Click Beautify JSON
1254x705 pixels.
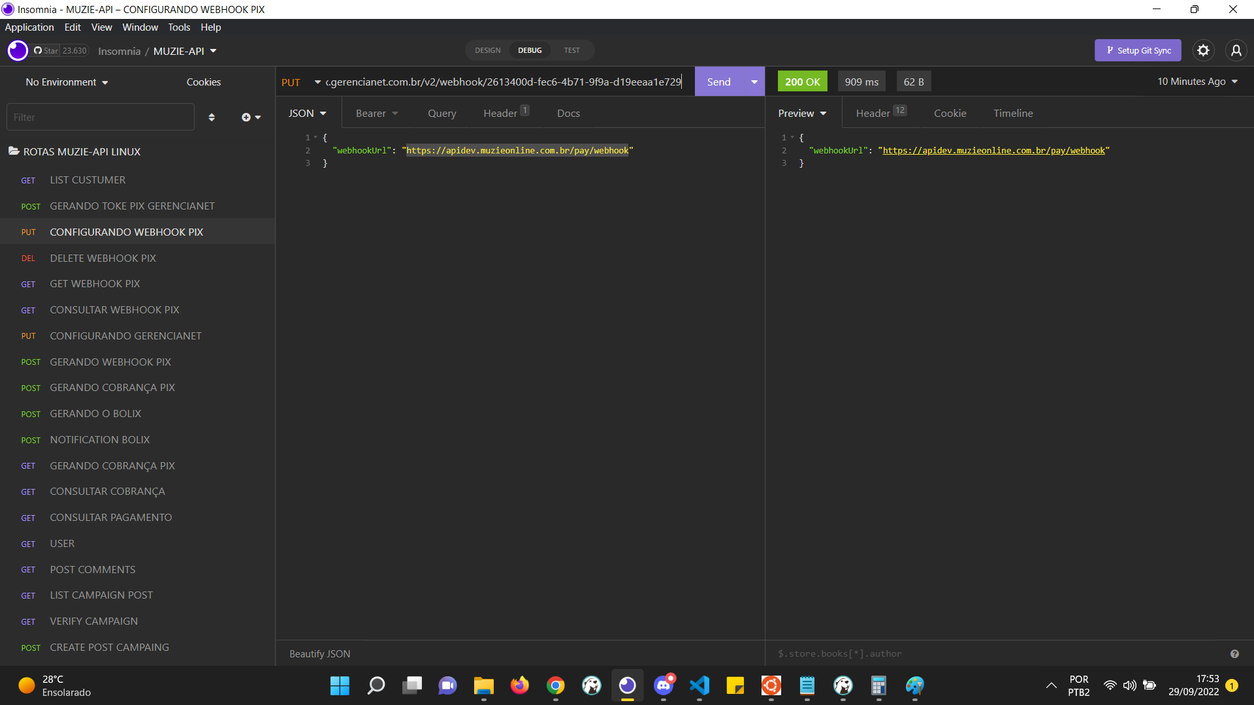(x=320, y=653)
